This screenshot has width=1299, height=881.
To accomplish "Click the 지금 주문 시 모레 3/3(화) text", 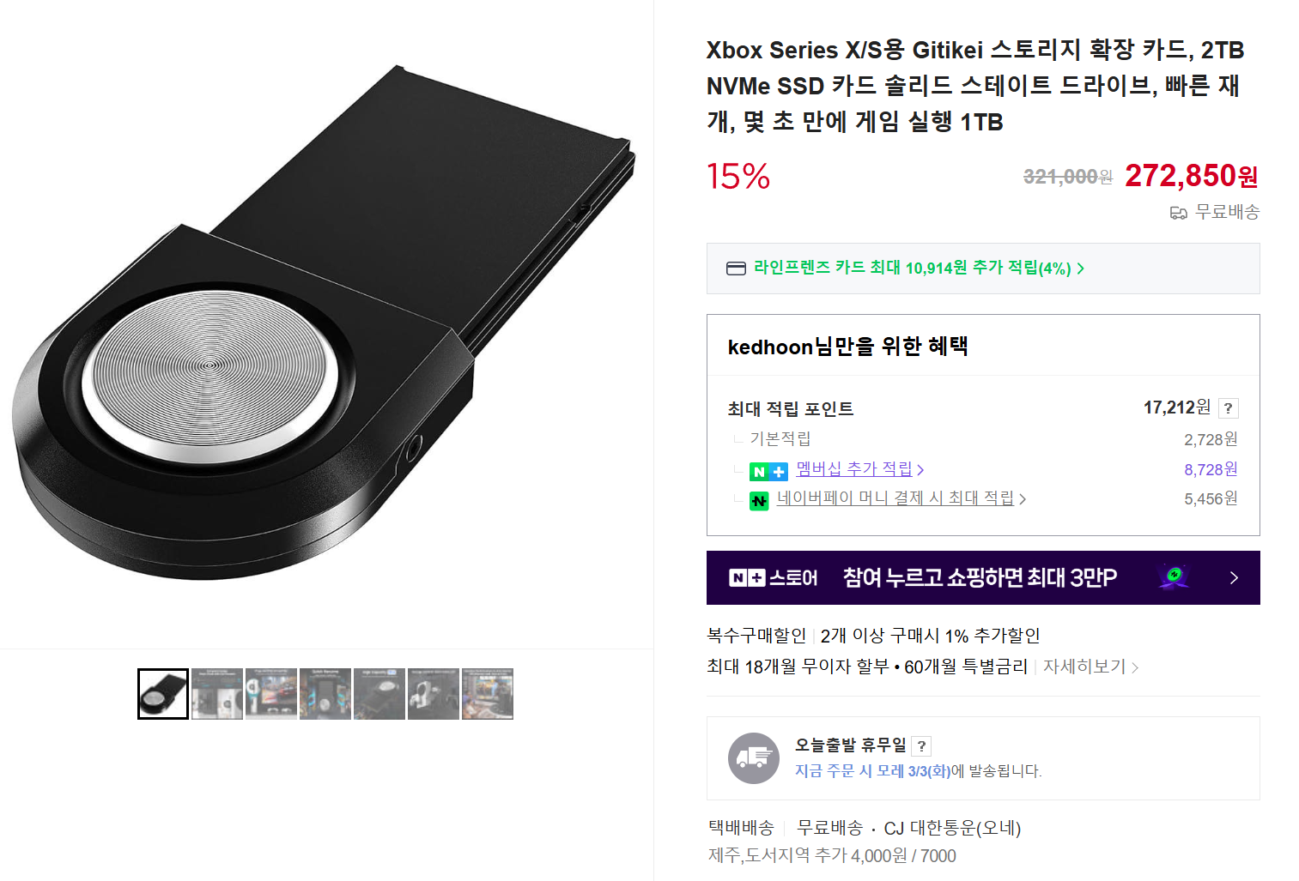I will tap(872, 771).
